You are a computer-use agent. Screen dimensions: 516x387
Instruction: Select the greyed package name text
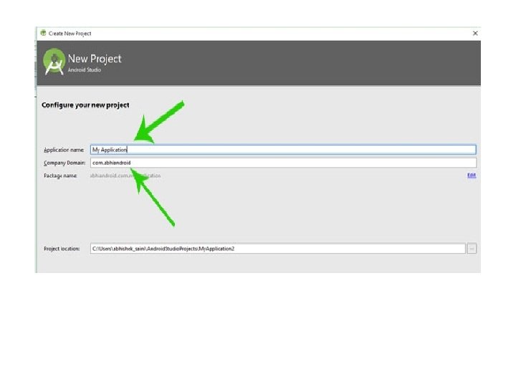[125, 176]
